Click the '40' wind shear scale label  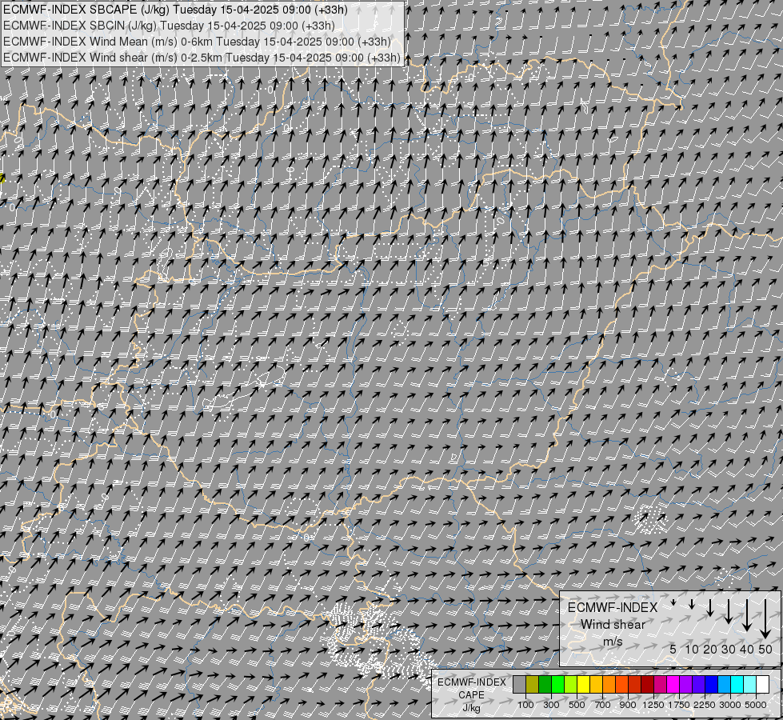[746, 649]
